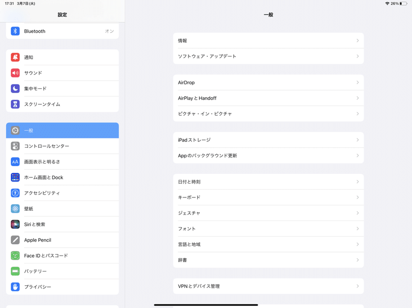The width and height of the screenshot is (412, 308).
Task: Tap the 壁紙 label text
Action: pos(29,209)
